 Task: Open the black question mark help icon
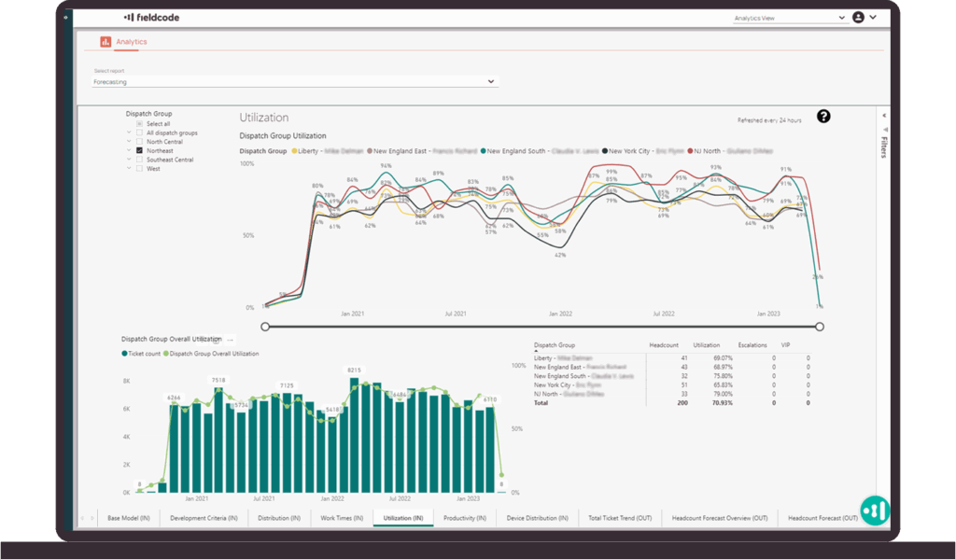pyautogui.click(x=822, y=116)
